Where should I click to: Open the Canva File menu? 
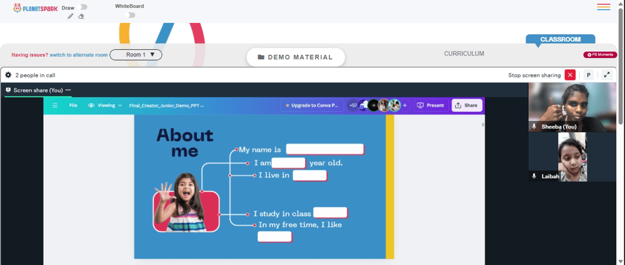pyautogui.click(x=73, y=105)
